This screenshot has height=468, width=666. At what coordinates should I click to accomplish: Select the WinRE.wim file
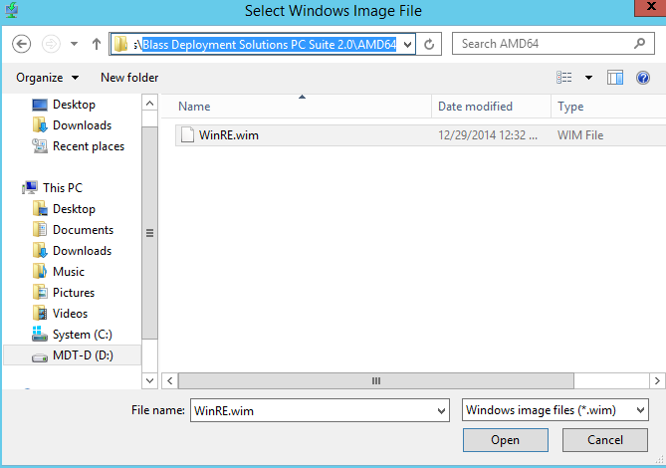420,135
